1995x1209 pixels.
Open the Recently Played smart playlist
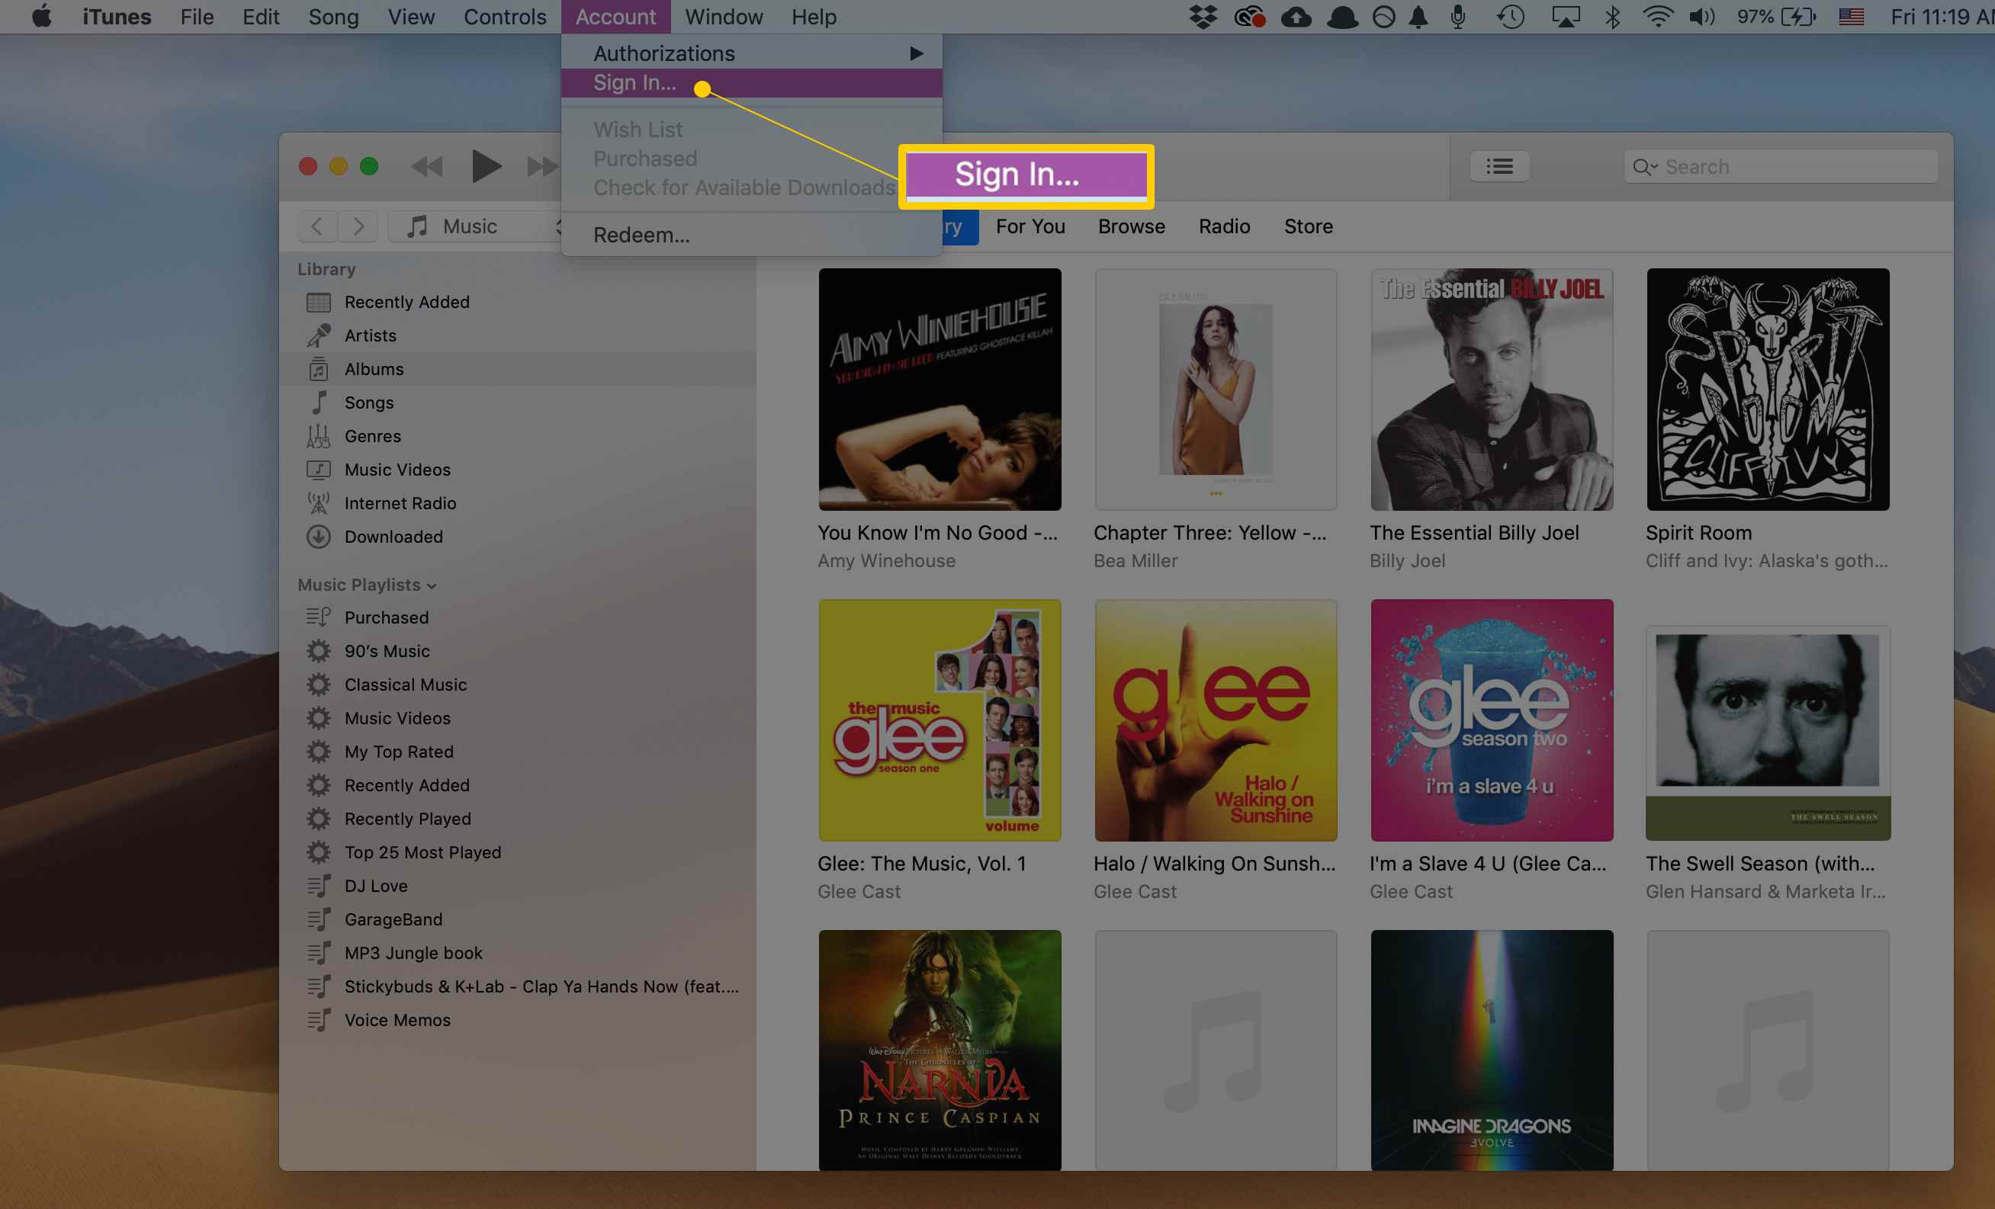pyautogui.click(x=518, y=819)
